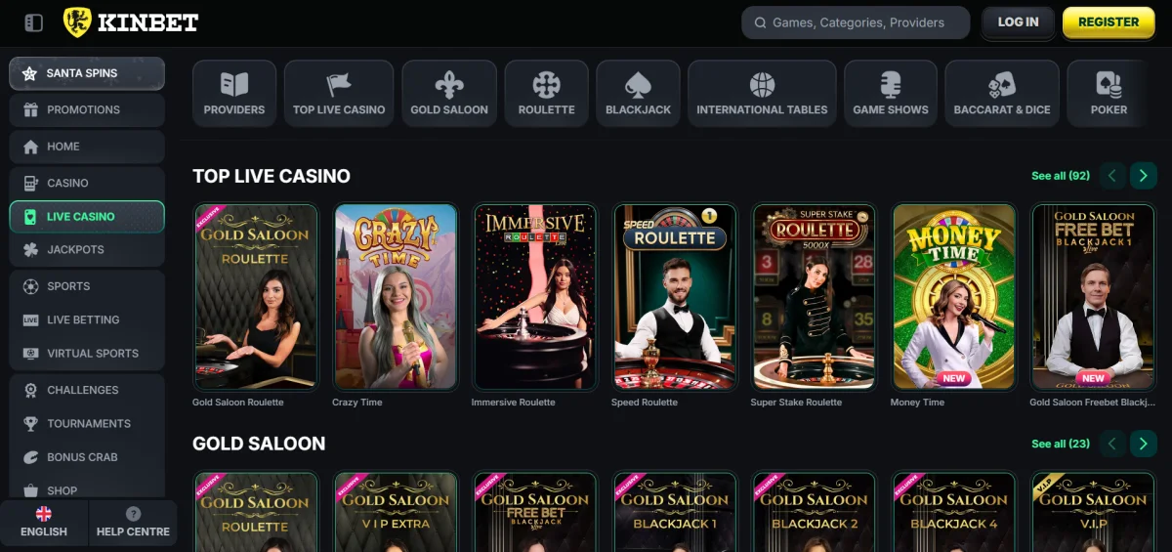Click the 'TOP LIVE CASINO' section heading
Image resolution: width=1172 pixels, height=552 pixels.
[x=272, y=176]
